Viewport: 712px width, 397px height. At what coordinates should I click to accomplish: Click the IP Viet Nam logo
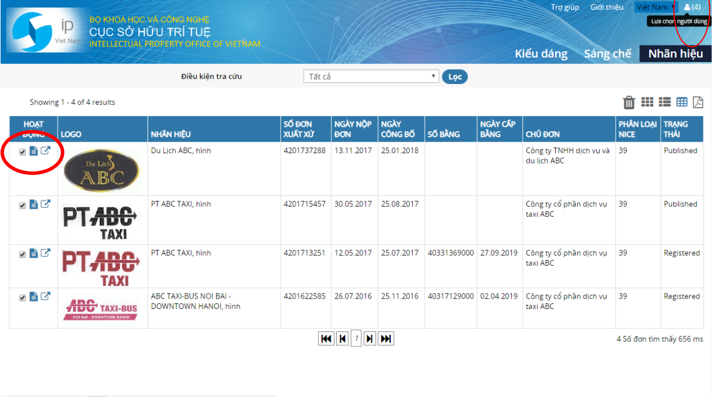click(45, 30)
